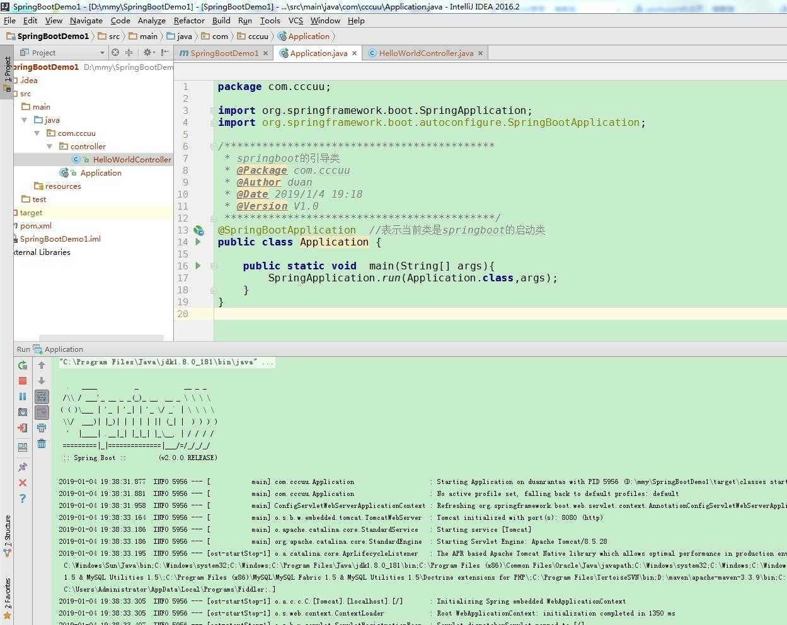The height and width of the screenshot is (625, 787).
Task: Select the test folder in tree
Action: click(x=39, y=199)
